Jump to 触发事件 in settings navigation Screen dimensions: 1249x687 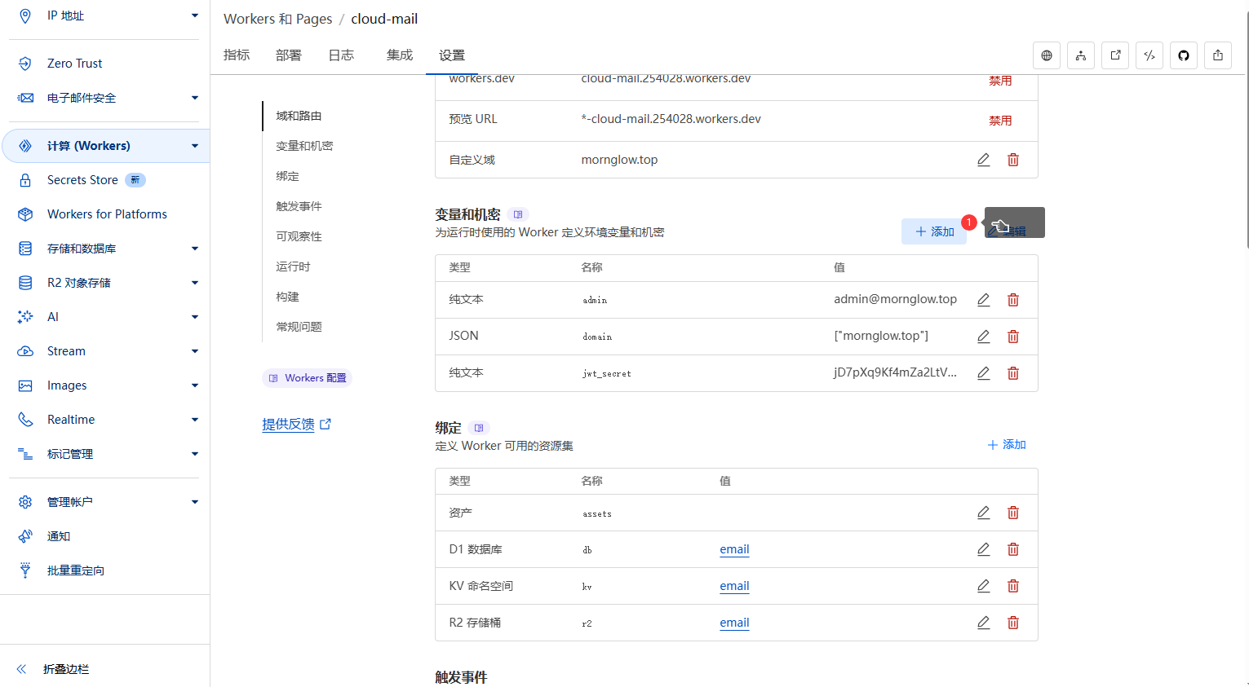pos(299,206)
